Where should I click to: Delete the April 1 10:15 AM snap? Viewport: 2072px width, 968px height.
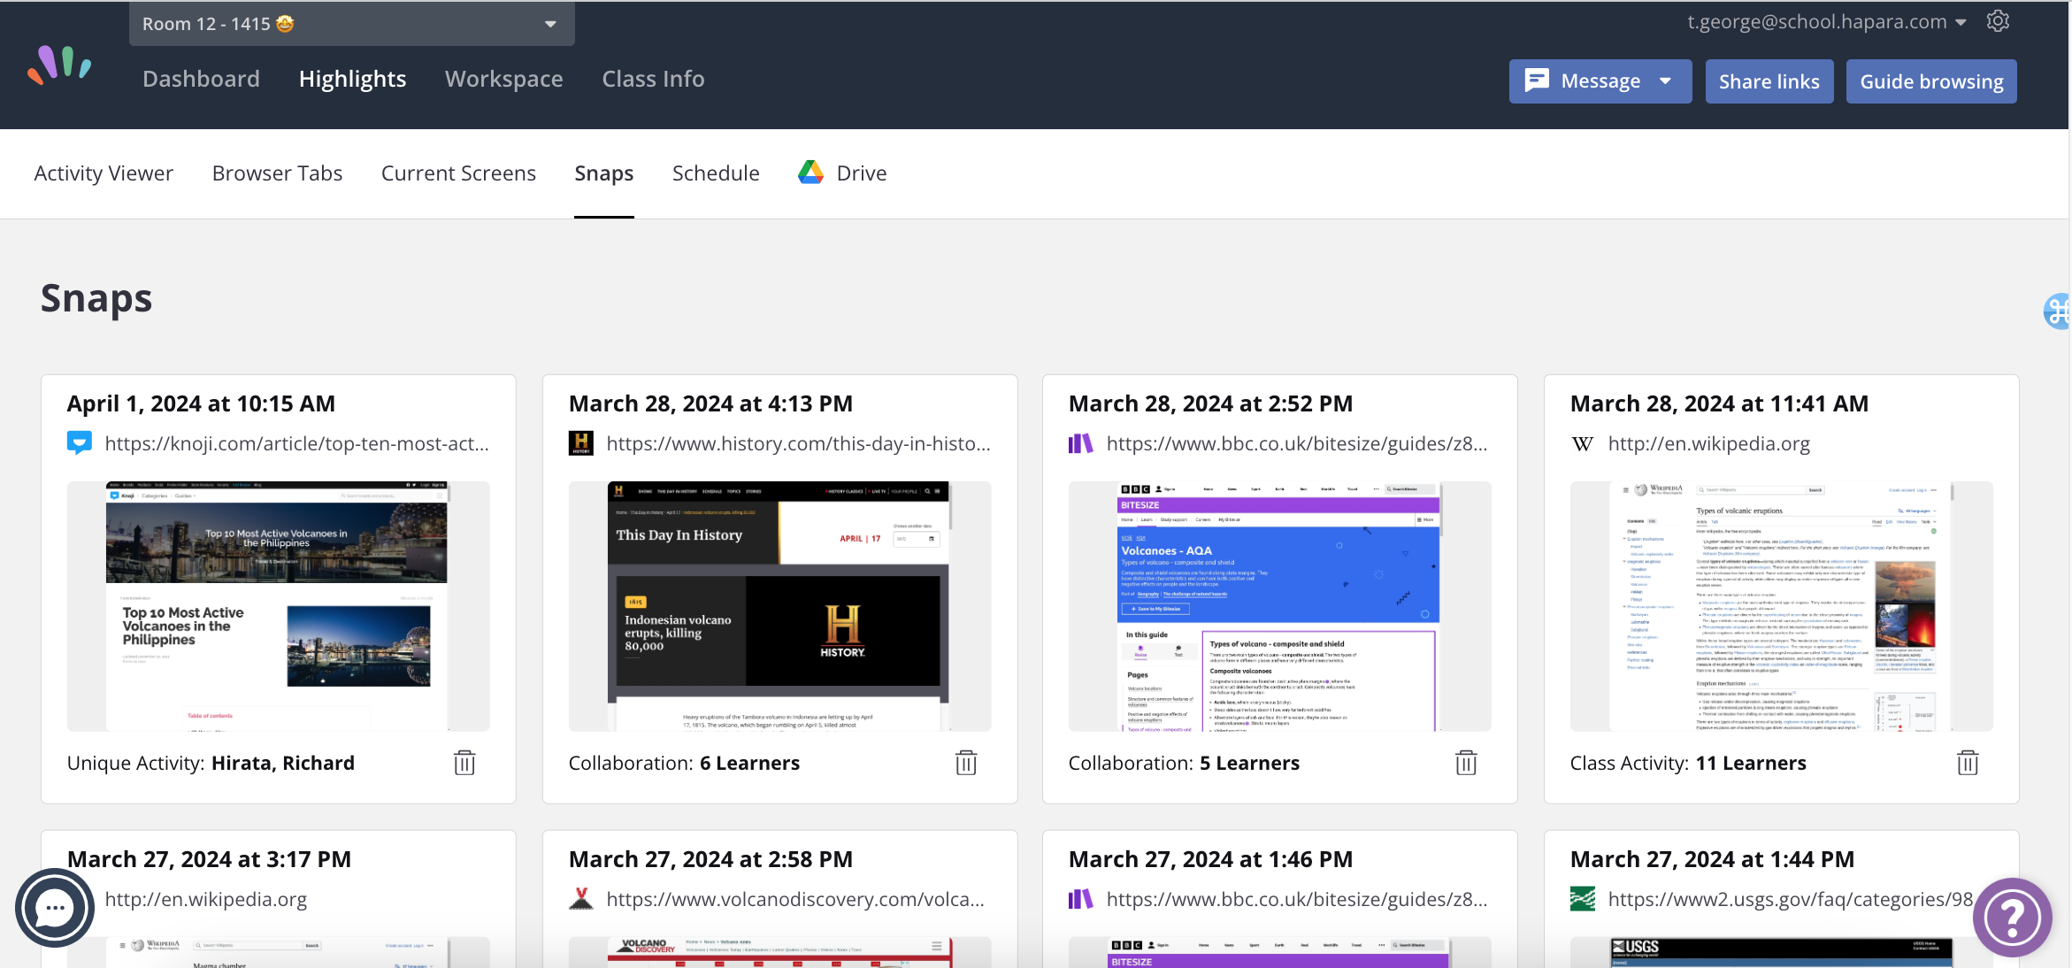click(464, 763)
